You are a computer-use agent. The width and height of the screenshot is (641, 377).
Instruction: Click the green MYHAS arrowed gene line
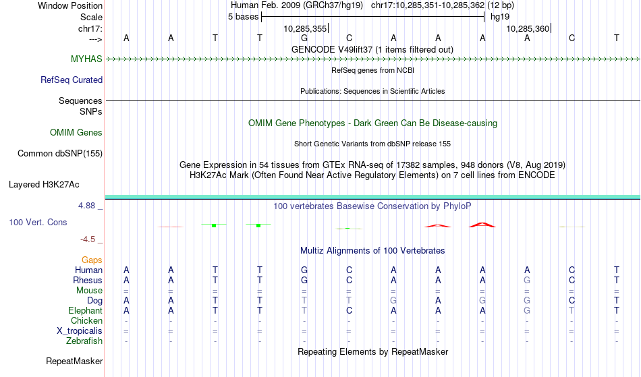click(x=372, y=59)
